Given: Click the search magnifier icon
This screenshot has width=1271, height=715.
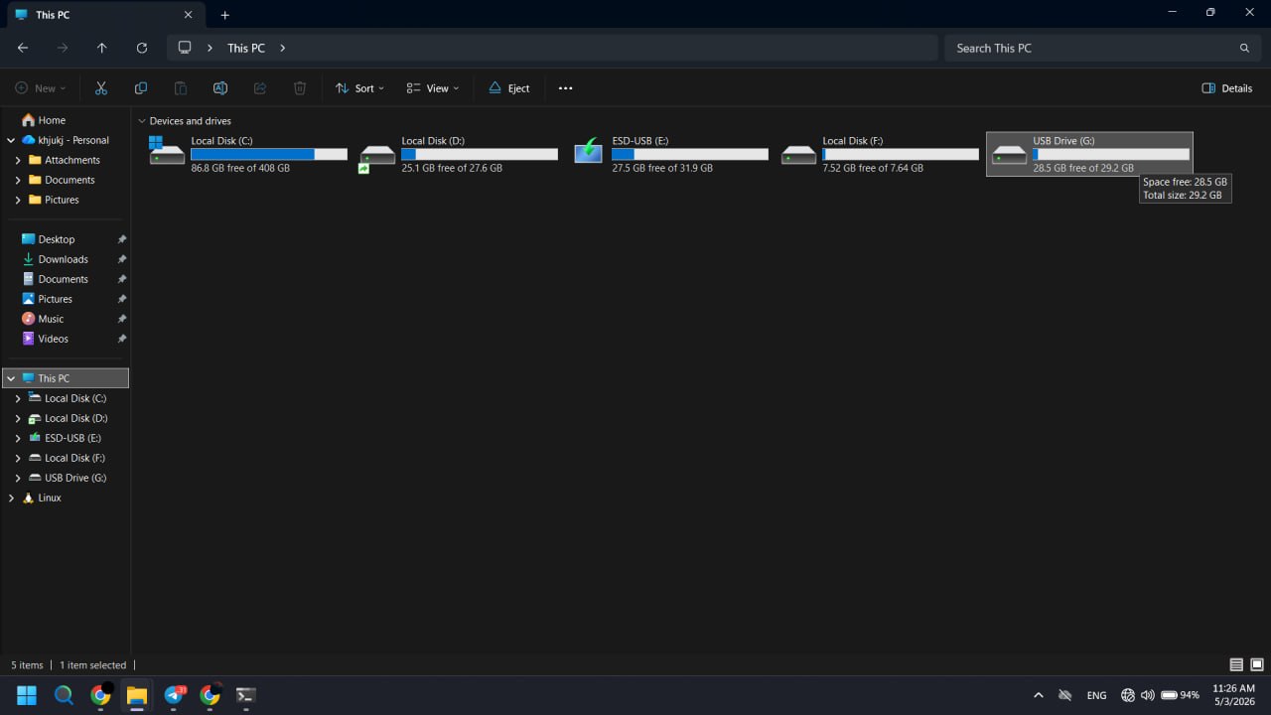Looking at the screenshot, I should click(x=1244, y=48).
